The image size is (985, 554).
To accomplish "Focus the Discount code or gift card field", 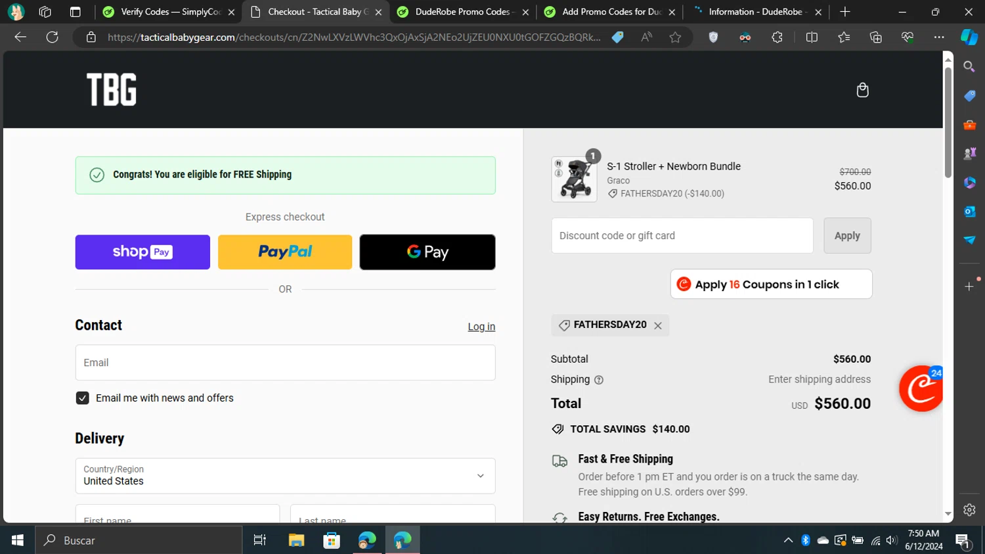I will (682, 236).
